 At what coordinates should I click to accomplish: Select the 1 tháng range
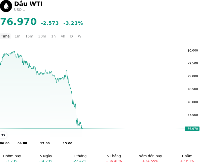(x=80, y=158)
